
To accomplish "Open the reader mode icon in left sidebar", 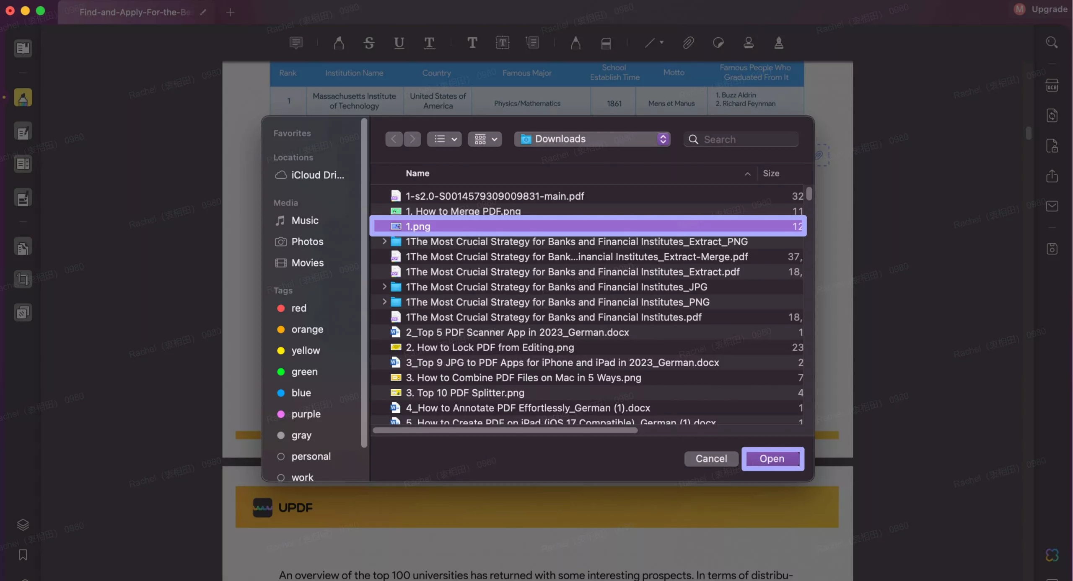I will point(23,48).
